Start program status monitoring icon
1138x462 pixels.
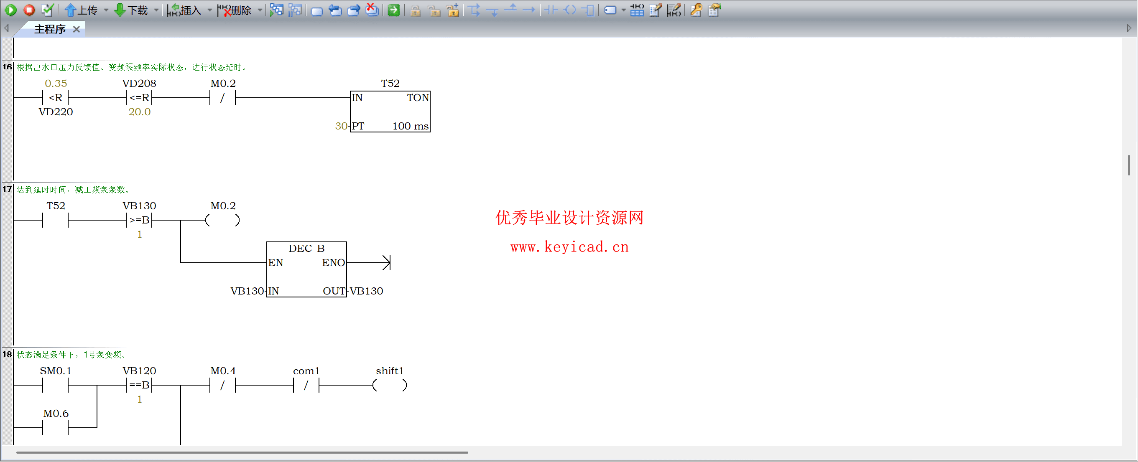[276, 10]
